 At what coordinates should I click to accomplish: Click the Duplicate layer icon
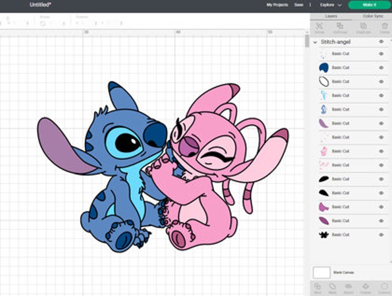[363, 26]
